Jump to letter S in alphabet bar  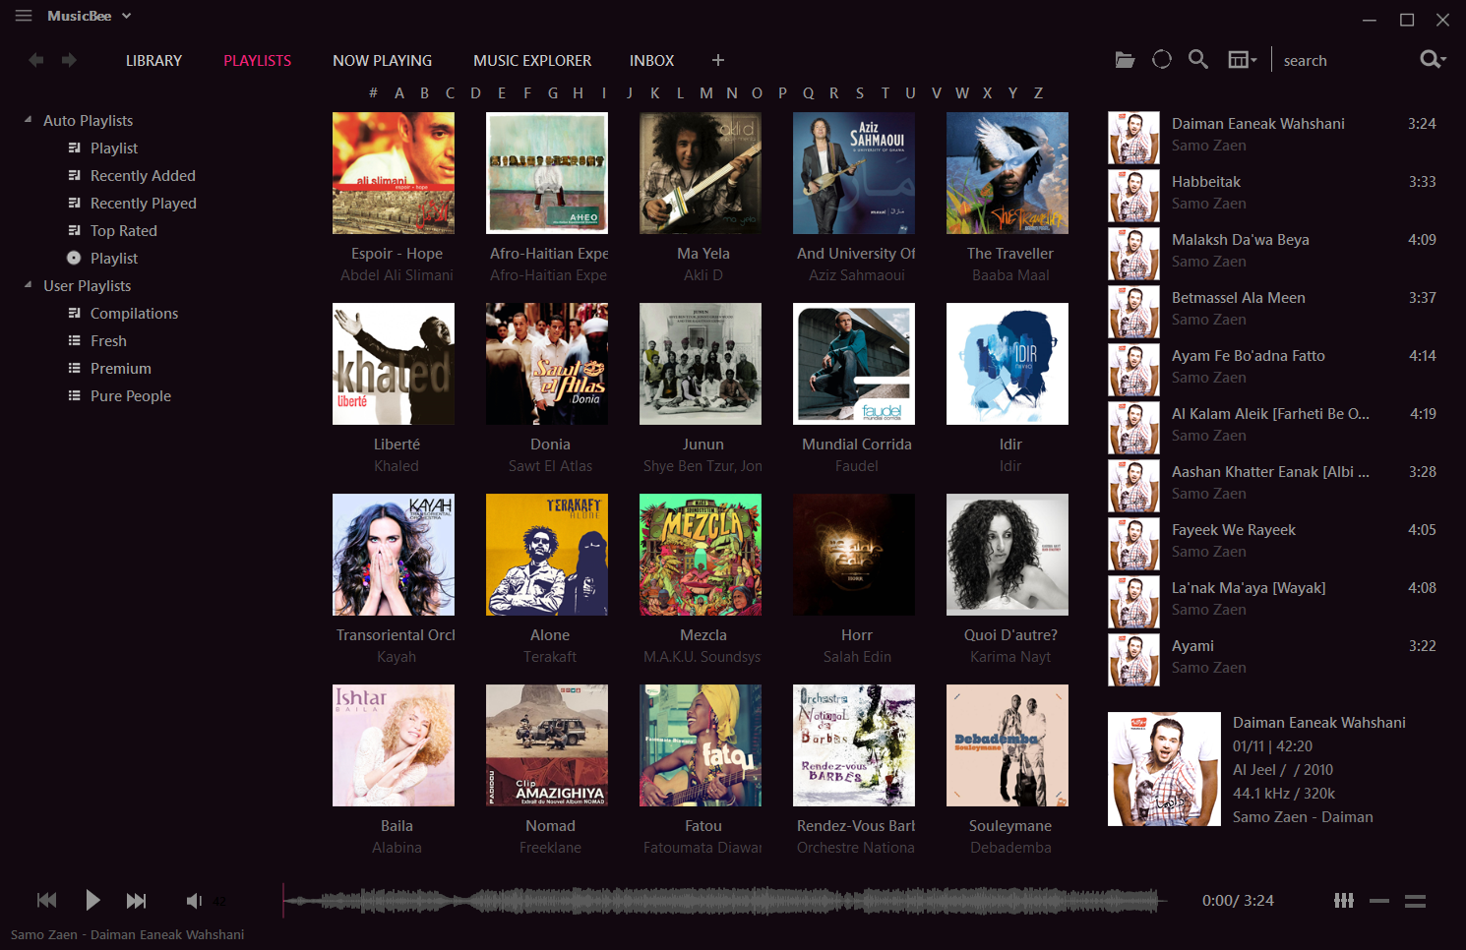click(860, 92)
